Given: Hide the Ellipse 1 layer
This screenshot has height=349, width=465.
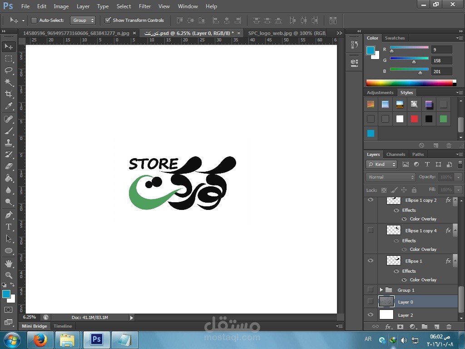Looking at the screenshot, I should point(371,261).
